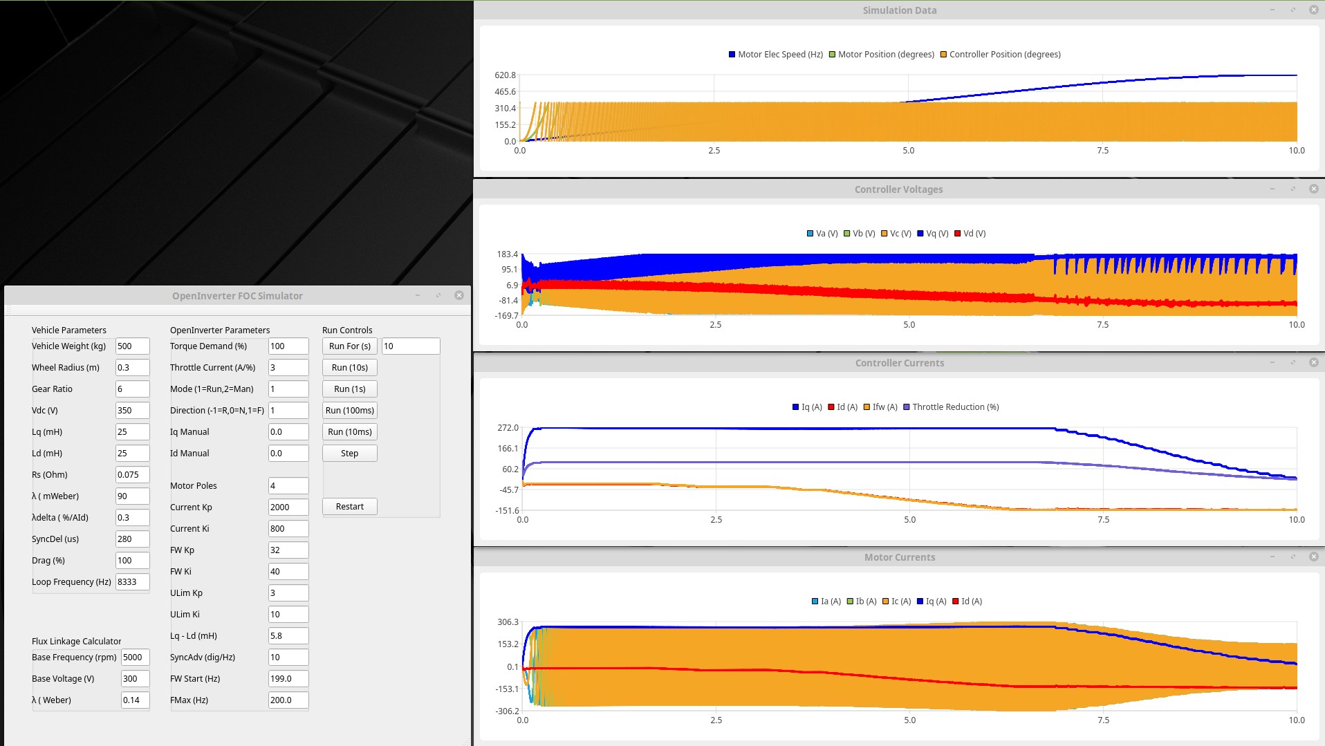The width and height of the screenshot is (1325, 746).
Task: Maximize the Controller Currents window
Action: pos(1292,362)
